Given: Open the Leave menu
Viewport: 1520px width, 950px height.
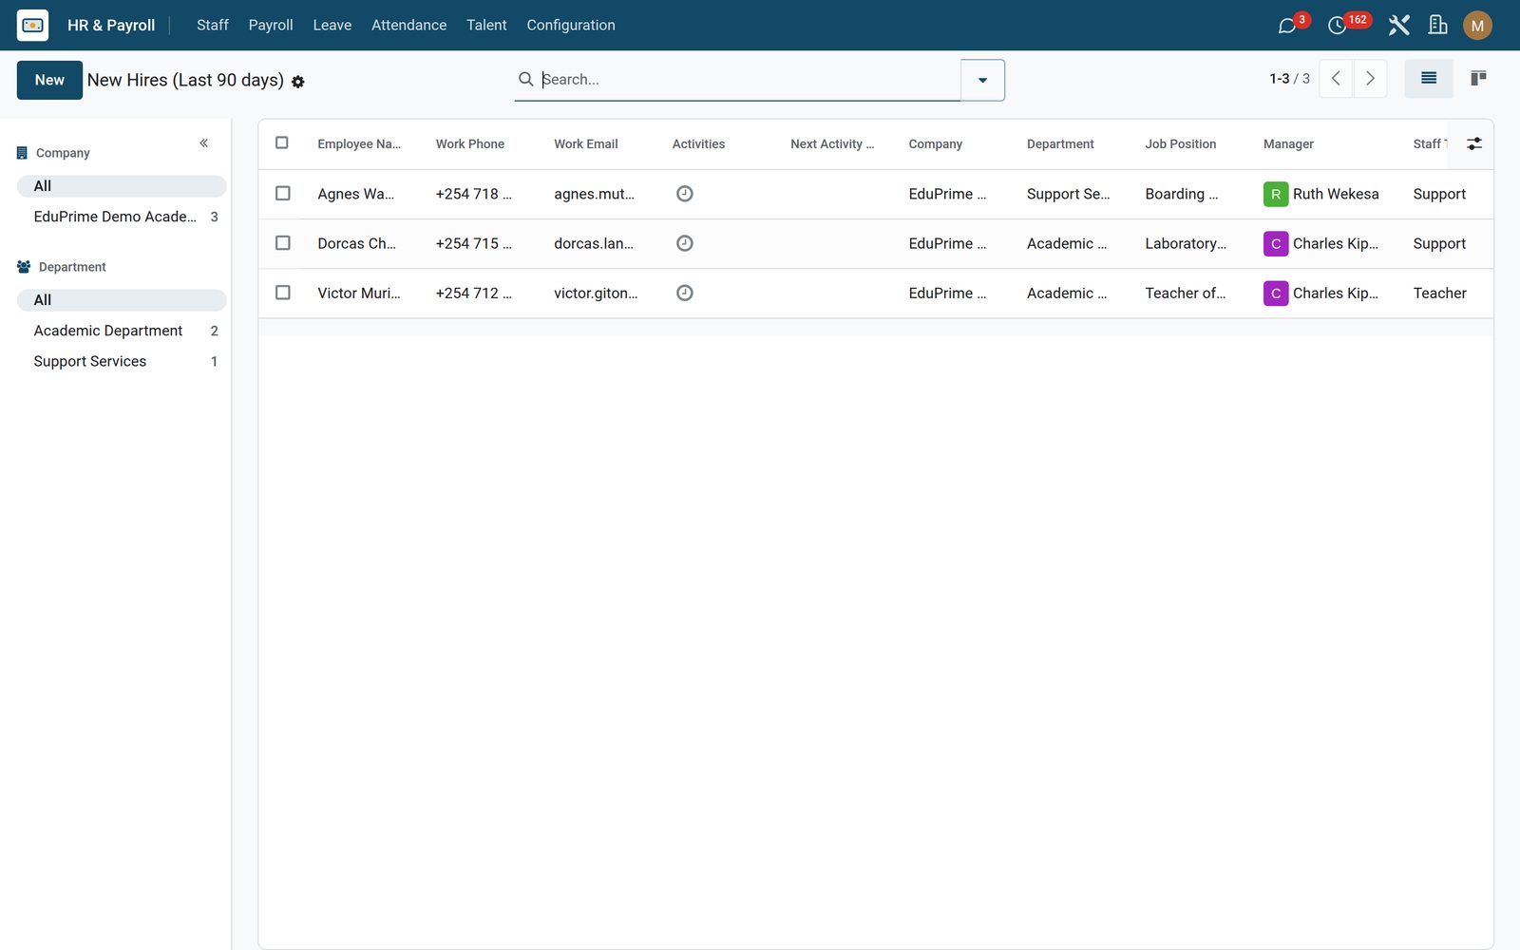Looking at the screenshot, I should coord(332,26).
